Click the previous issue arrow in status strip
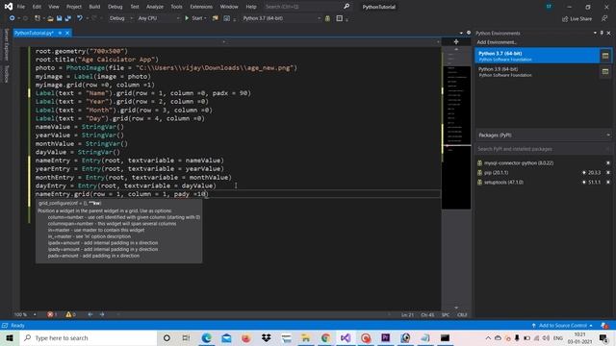This screenshot has width=616, height=346. pos(90,314)
